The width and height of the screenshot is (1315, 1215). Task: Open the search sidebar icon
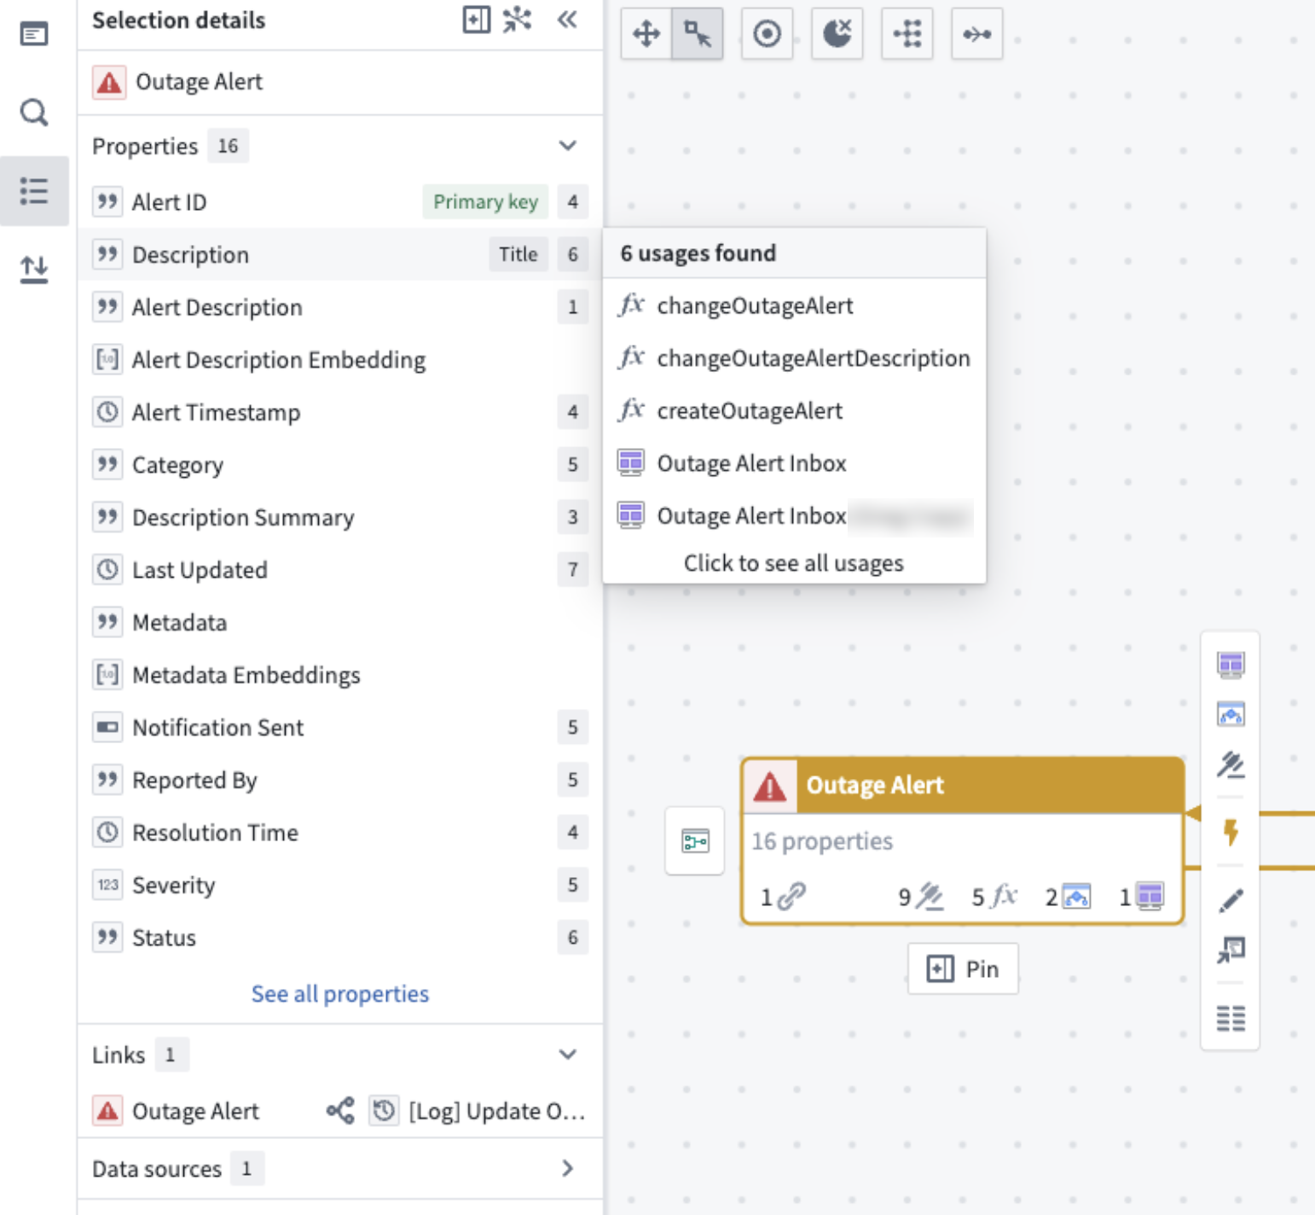coord(34,112)
